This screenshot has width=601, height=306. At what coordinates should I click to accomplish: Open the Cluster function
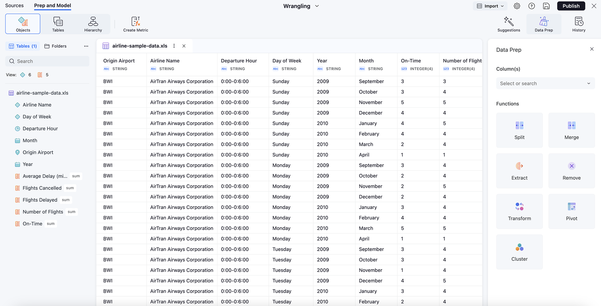pyautogui.click(x=519, y=252)
